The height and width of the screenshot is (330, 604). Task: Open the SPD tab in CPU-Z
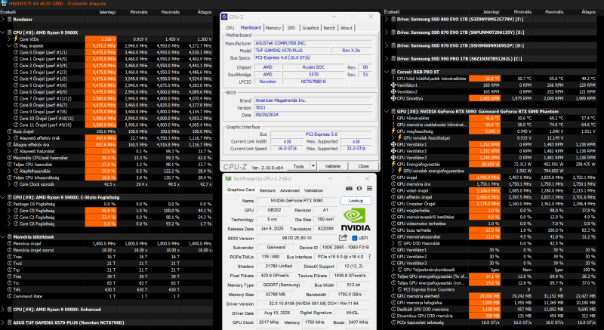[291, 28]
